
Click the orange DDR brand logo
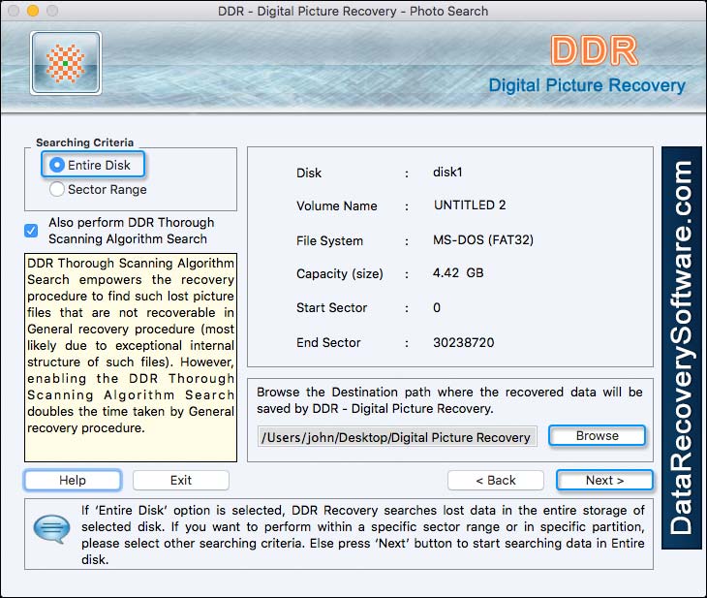point(594,51)
